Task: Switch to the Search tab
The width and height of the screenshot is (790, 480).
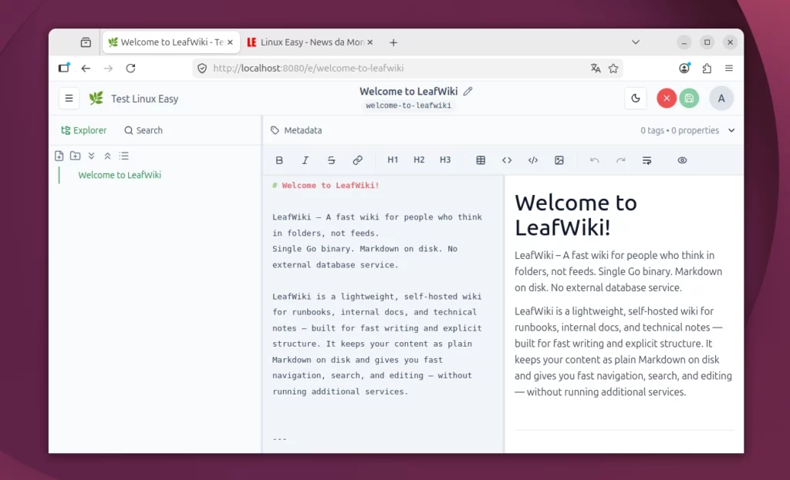Action: [143, 130]
